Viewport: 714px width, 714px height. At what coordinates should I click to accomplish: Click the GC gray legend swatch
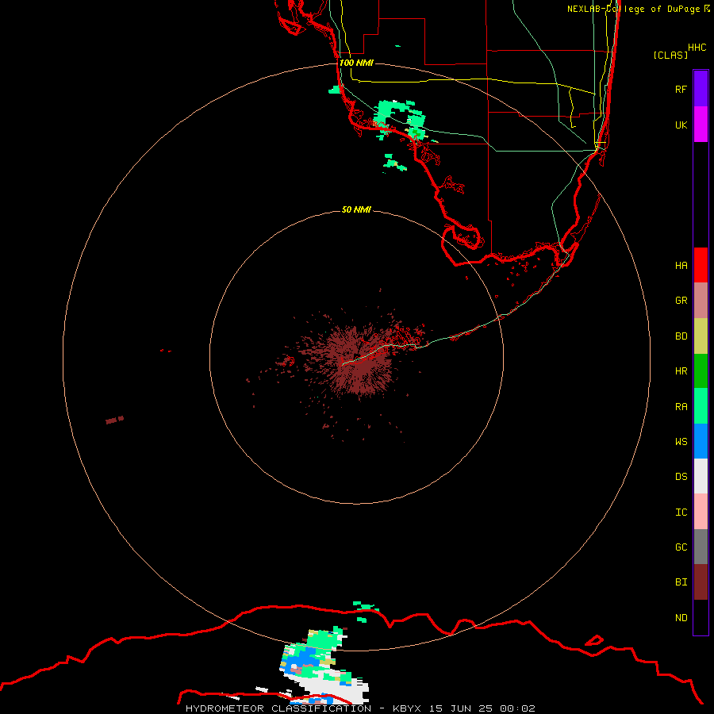coord(701,547)
